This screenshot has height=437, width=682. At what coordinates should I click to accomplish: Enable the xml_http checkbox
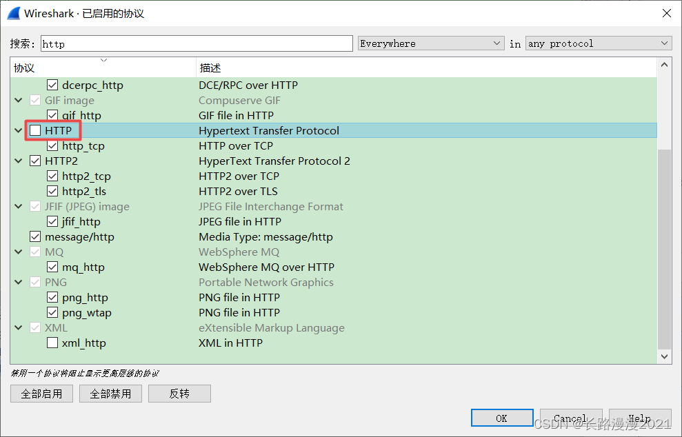[x=52, y=343]
